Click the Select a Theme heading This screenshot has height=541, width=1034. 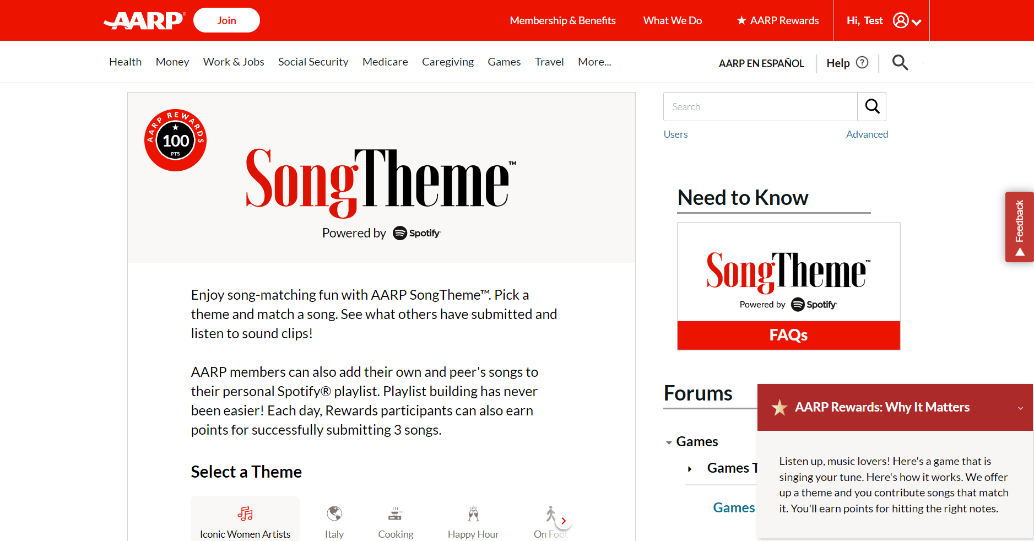[246, 472]
